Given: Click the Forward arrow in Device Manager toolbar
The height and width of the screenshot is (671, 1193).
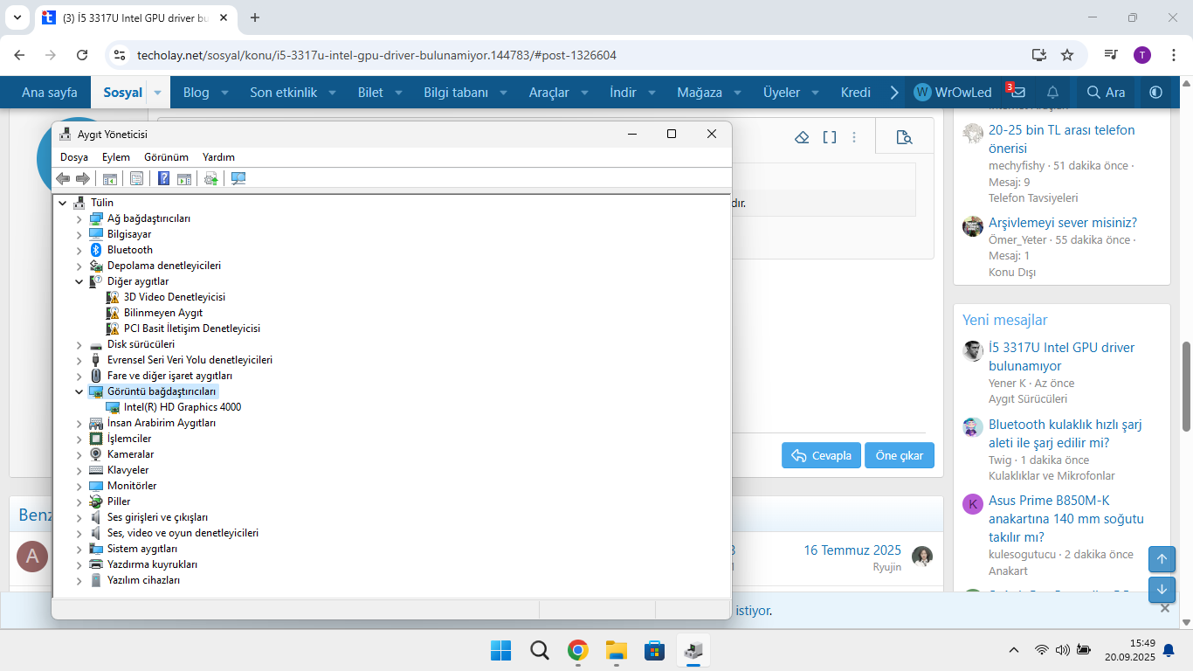Looking at the screenshot, I should point(83,178).
